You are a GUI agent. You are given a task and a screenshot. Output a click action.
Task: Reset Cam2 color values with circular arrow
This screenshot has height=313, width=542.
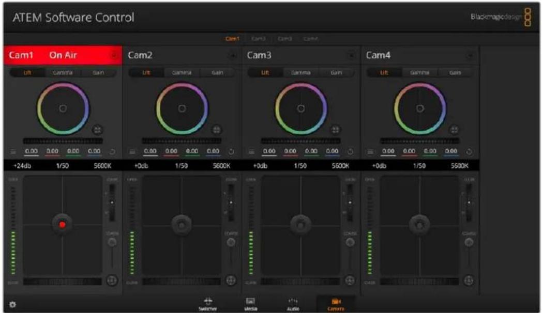[231, 151]
